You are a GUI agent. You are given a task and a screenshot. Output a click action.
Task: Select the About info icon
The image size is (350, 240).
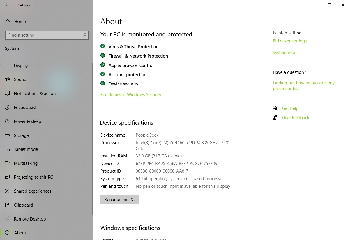point(8,233)
